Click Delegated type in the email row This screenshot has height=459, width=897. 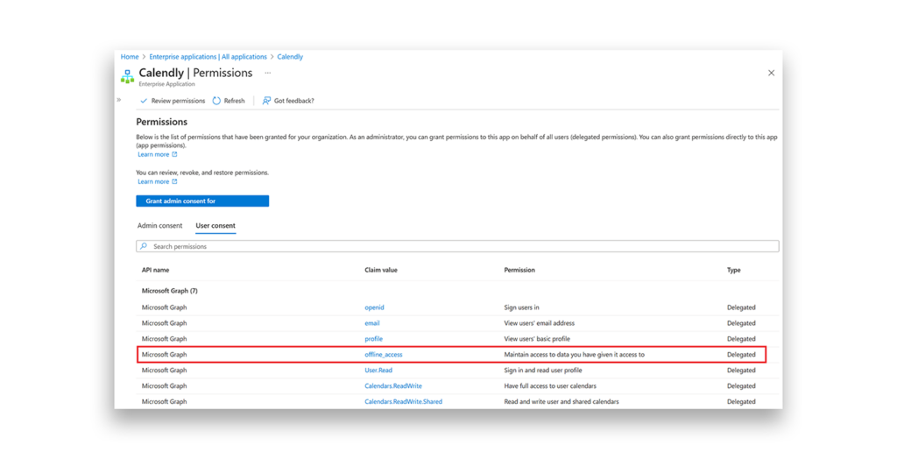coord(741,323)
